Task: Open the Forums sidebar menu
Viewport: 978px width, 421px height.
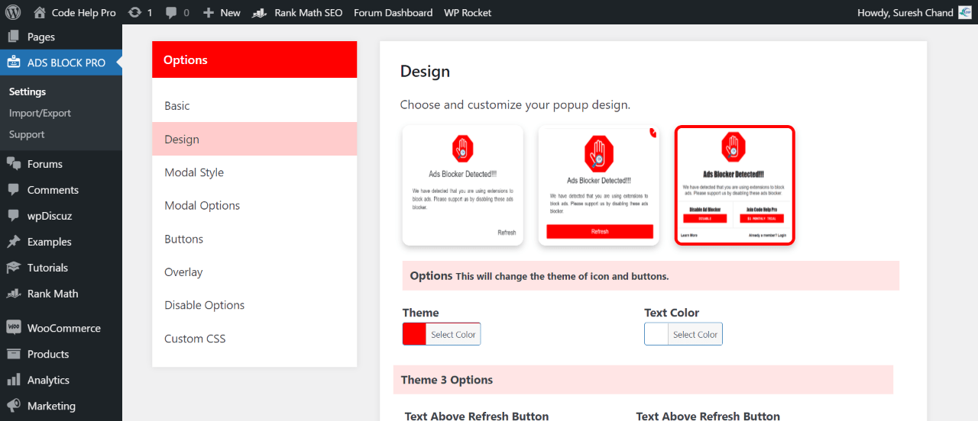Action: [x=61, y=164]
